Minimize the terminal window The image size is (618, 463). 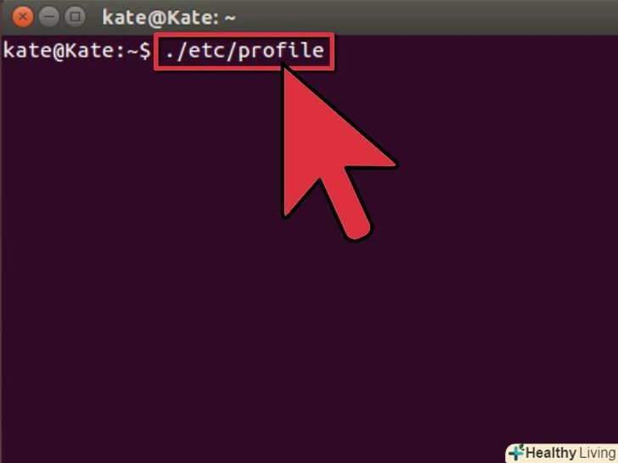point(49,17)
